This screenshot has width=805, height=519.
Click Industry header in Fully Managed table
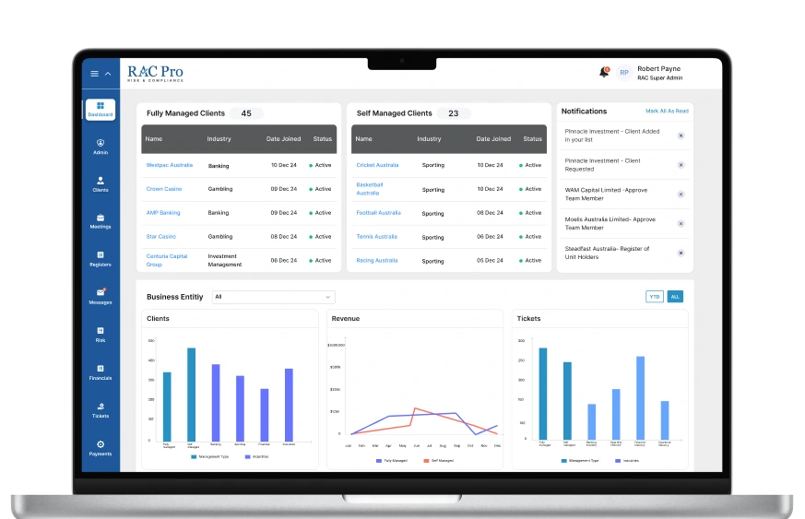219,138
